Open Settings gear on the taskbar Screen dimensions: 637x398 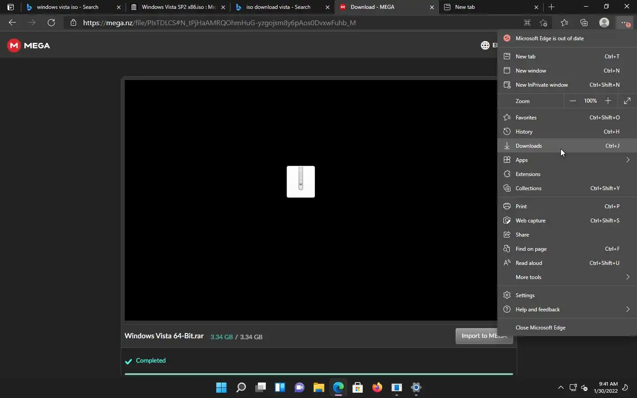tap(416, 388)
